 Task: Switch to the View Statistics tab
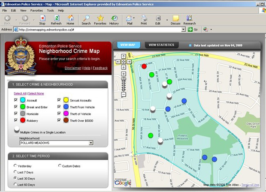click(x=161, y=45)
